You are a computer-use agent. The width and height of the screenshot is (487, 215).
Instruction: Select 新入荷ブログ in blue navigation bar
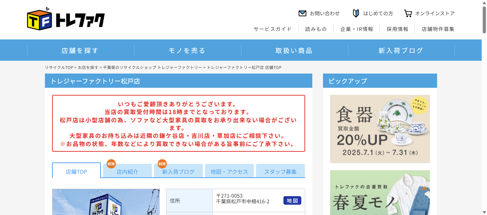tap(401, 50)
